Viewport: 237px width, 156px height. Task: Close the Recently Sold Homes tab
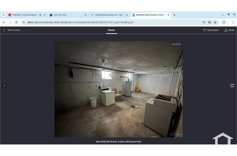168,15
